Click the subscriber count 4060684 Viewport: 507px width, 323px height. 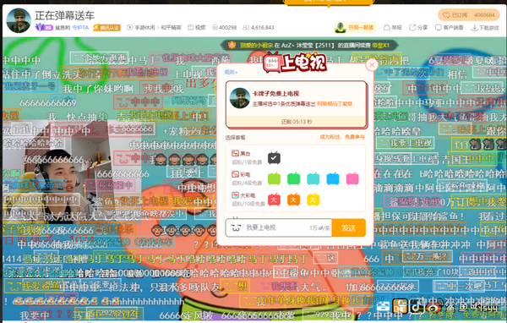(x=484, y=15)
